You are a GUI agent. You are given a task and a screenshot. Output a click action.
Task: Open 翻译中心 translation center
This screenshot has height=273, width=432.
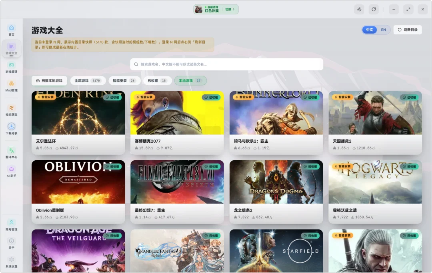point(11,153)
